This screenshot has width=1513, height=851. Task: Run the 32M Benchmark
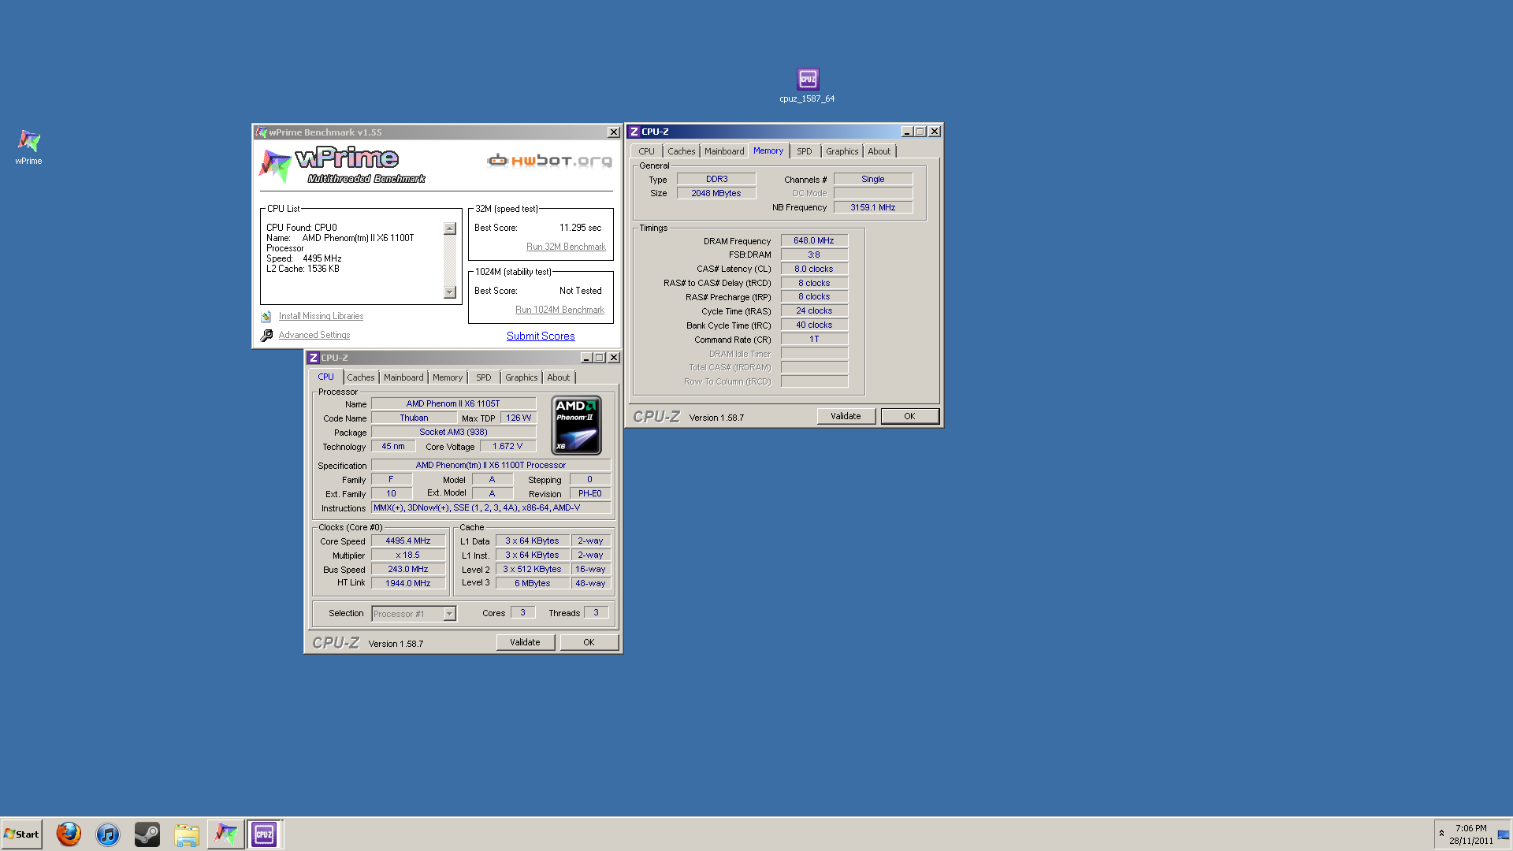tap(566, 247)
